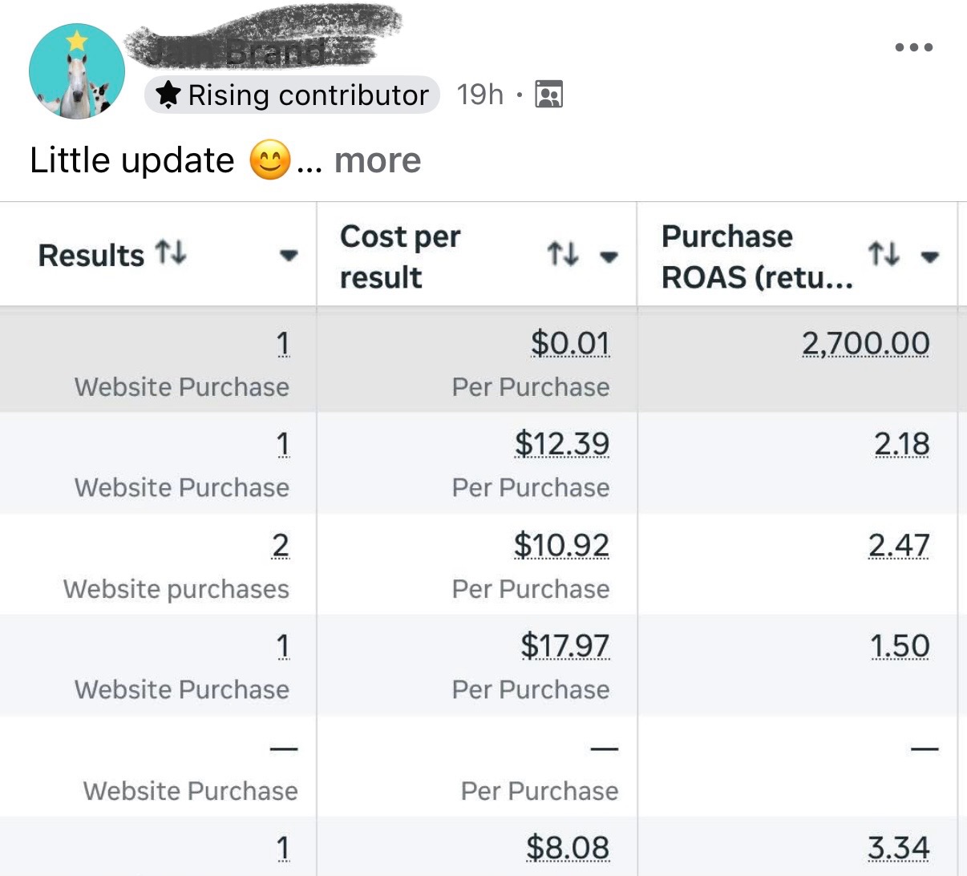The height and width of the screenshot is (876, 967).
Task: Expand the Cost per result dropdown
Action: point(609,256)
